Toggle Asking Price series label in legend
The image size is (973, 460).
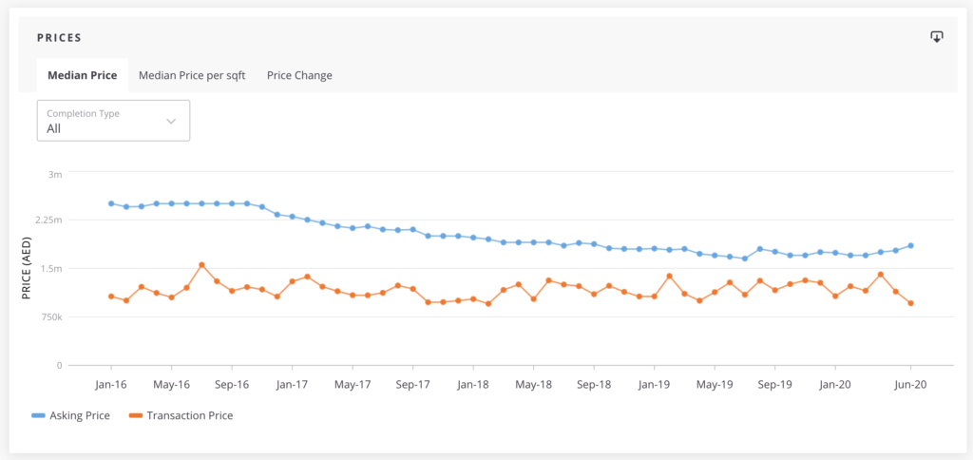tap(80, 415)
